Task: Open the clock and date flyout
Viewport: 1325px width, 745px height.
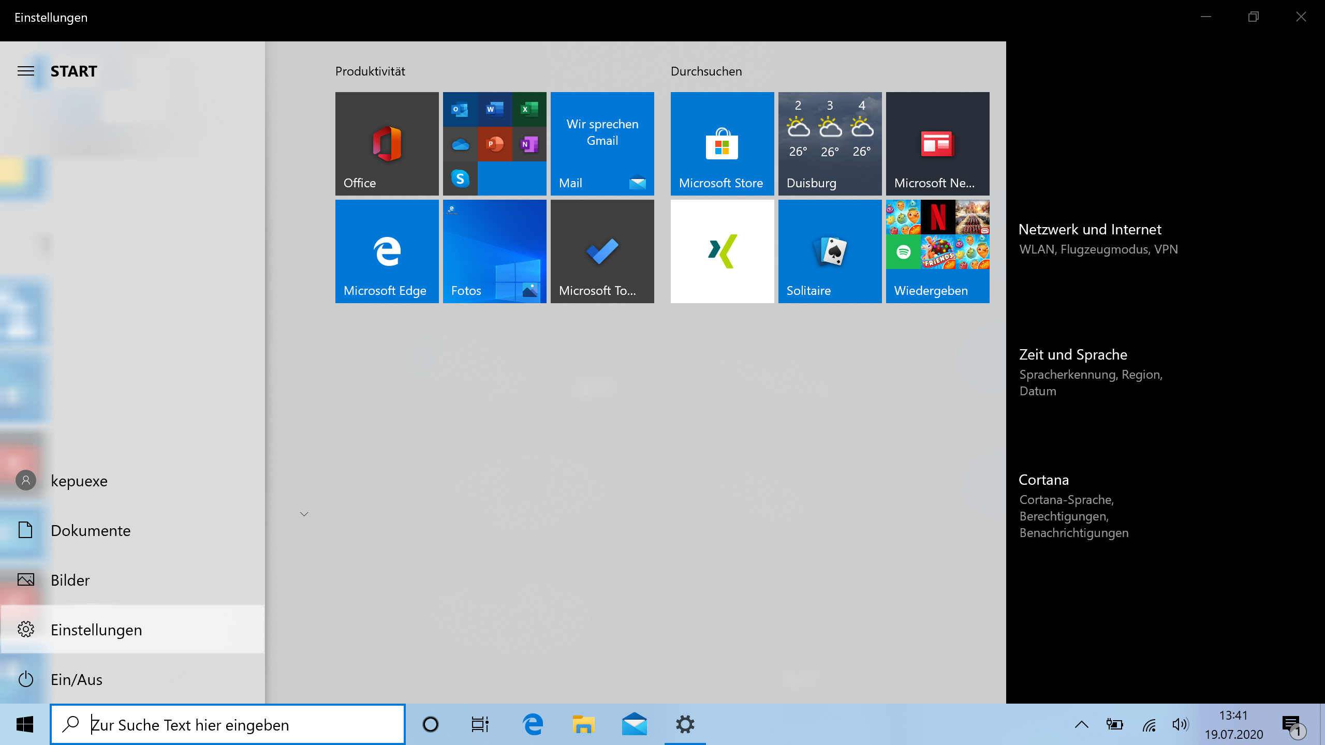Action: [1234, 724]
